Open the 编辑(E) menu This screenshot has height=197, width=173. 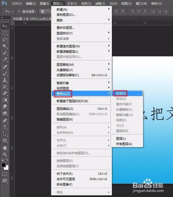pos(31,3)
